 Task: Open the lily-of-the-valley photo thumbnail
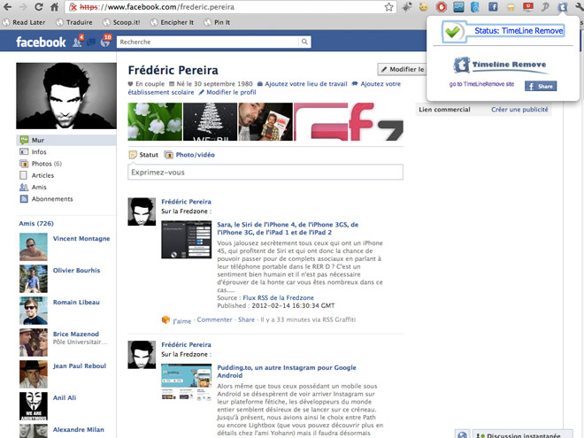(155, 122)
